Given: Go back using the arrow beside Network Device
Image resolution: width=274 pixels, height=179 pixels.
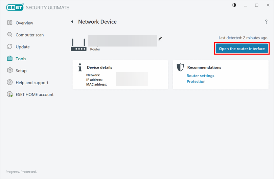Looking at the screenshot, I should pos(72,22).
